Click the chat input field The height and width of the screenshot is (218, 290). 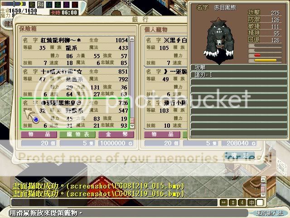click(x=113, y=202)
